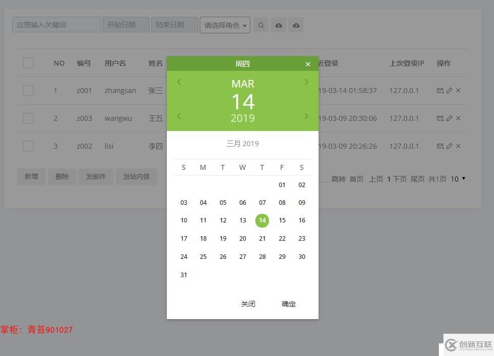Edit pencil icon for wangwu row

click(450, 118)
